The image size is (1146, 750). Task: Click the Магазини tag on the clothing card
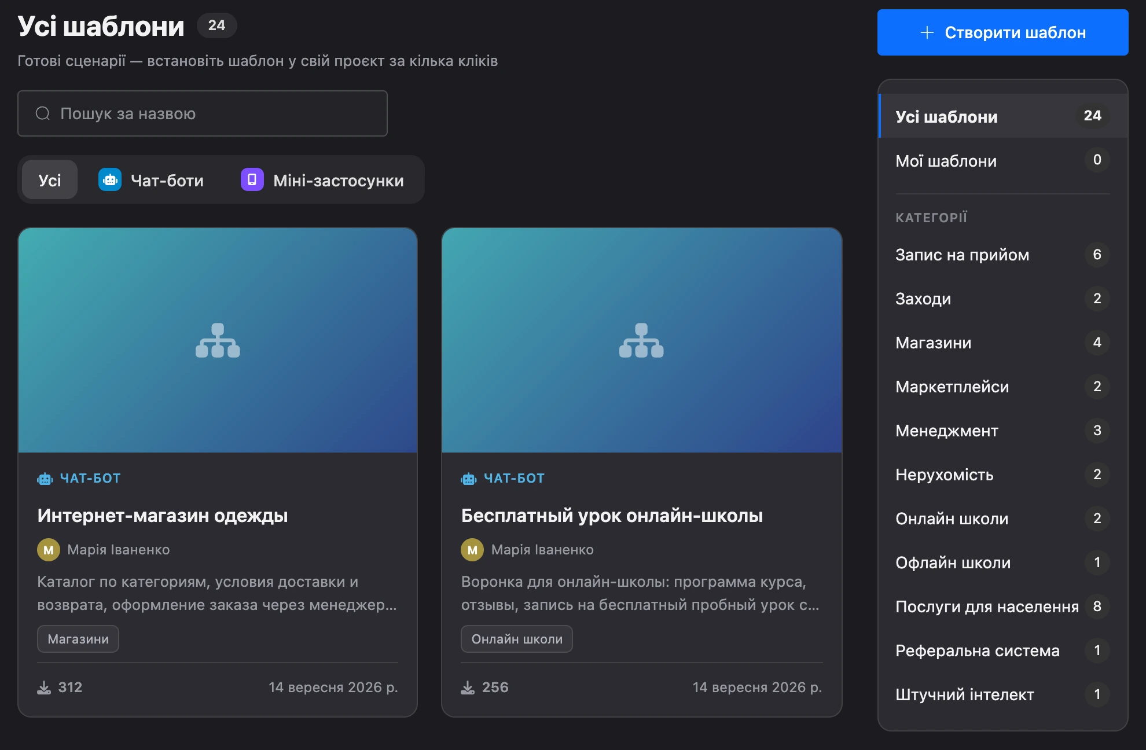tap(78, 639)
